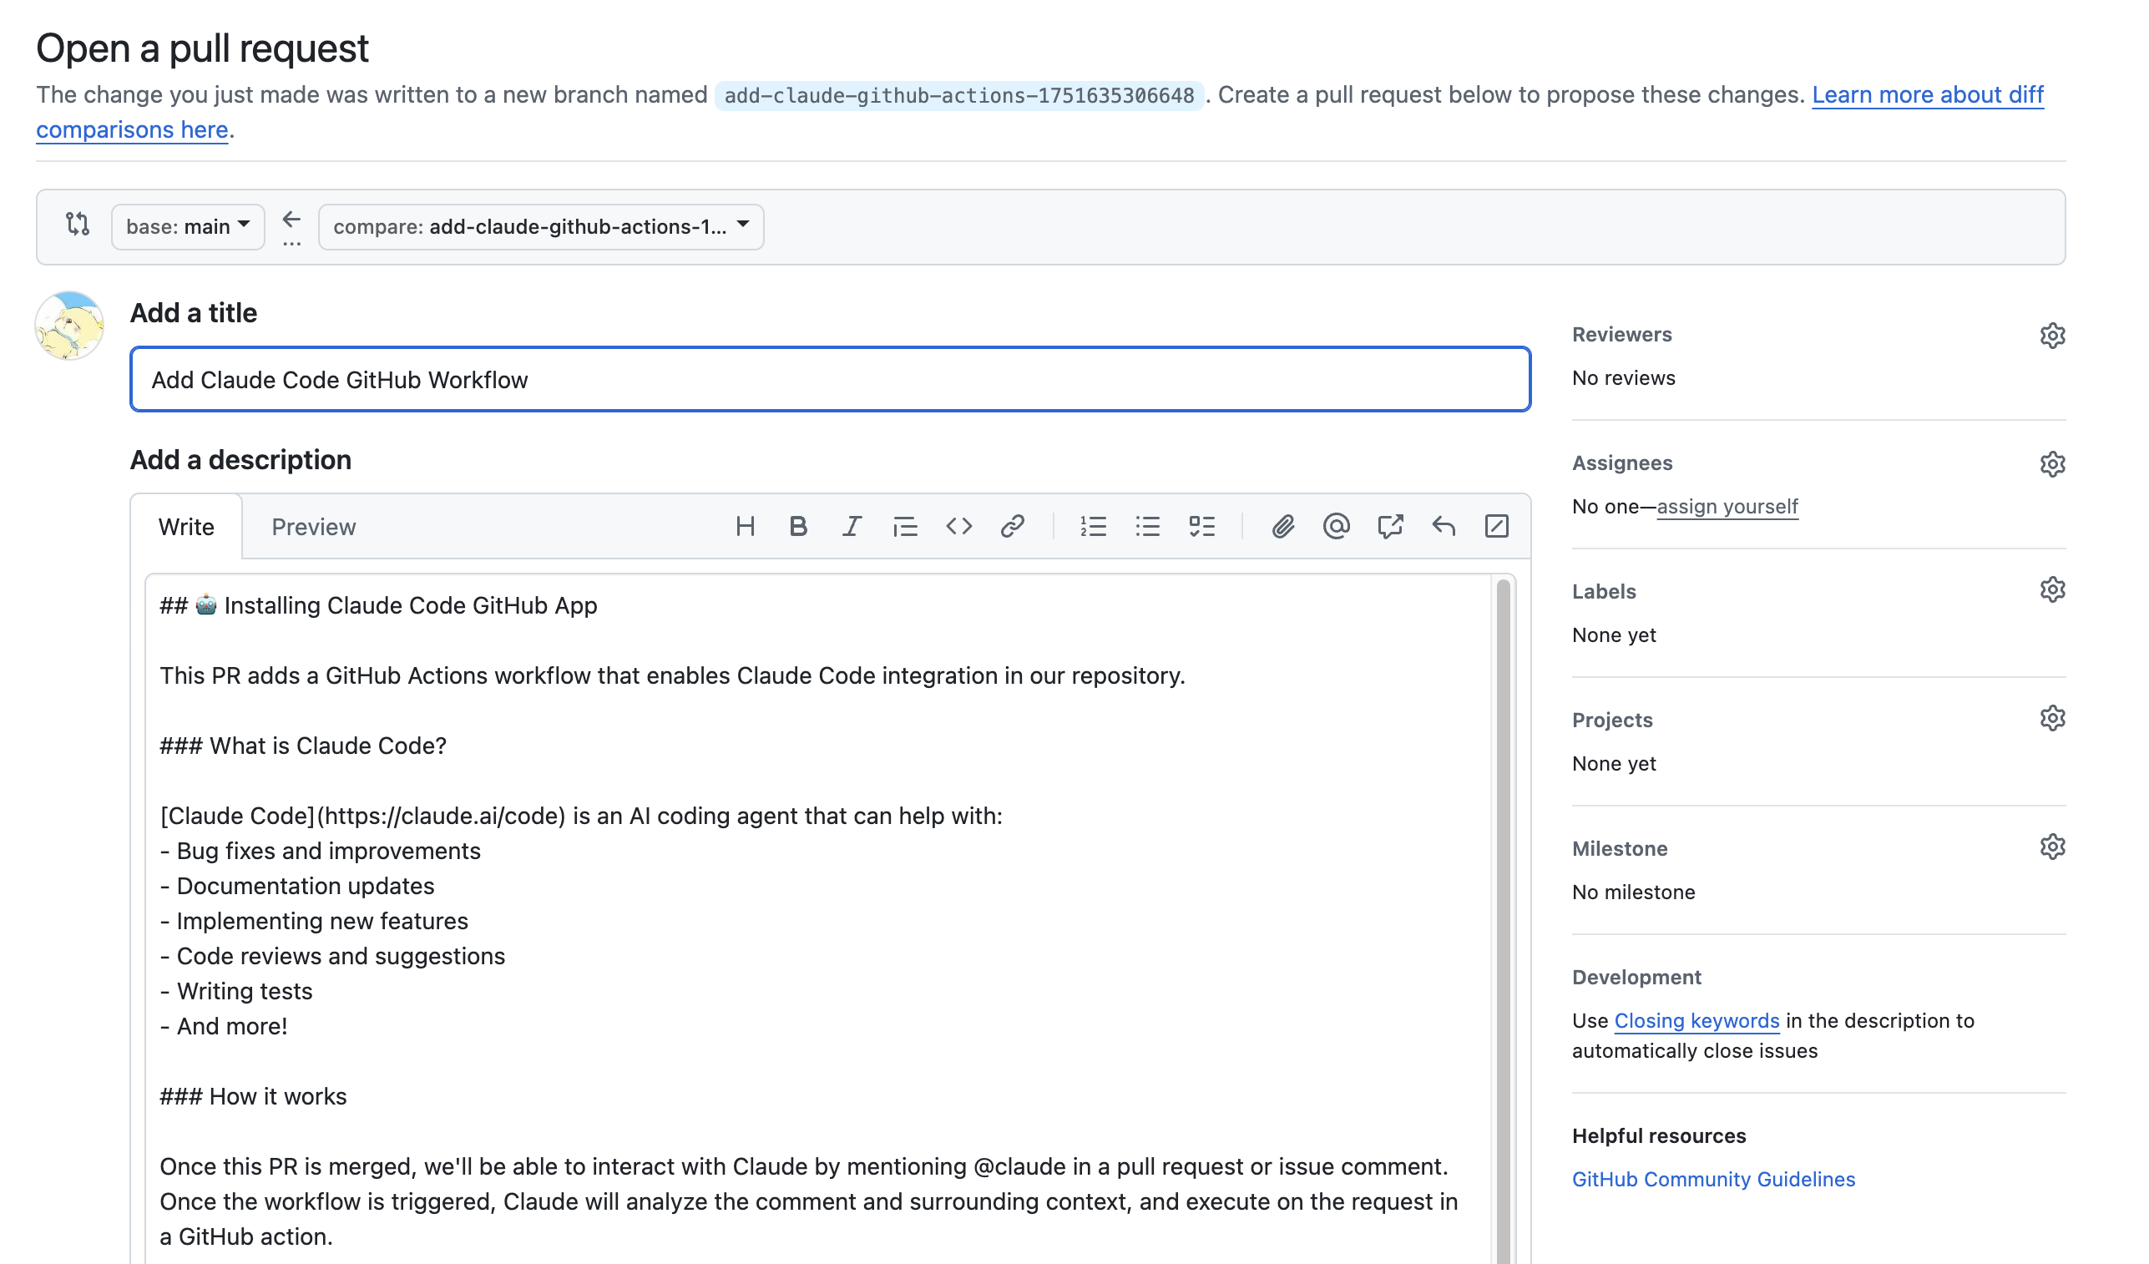Click the Milestone heading

click(x=1620, y=848)
